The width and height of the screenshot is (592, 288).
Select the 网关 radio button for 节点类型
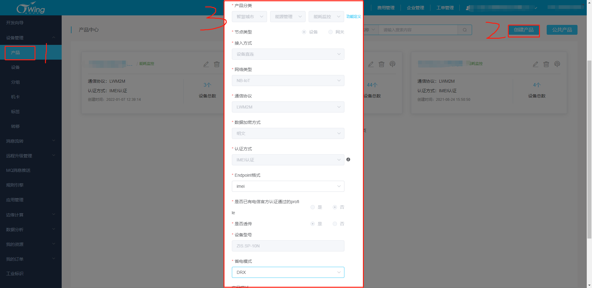tap(330, 32)
